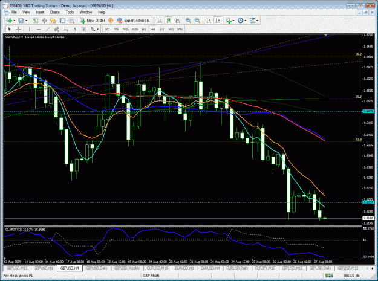The height and width of the screenshot is (281, 378).
Task: Open the Data Window icon
Action: pyautogui.click(x=44, y=21)
